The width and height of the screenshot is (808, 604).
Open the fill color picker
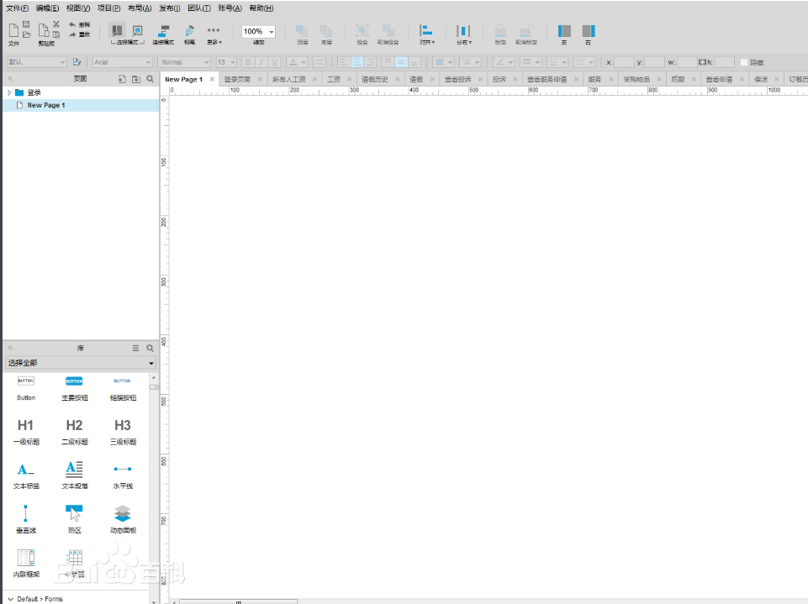[x=443, y=62]
